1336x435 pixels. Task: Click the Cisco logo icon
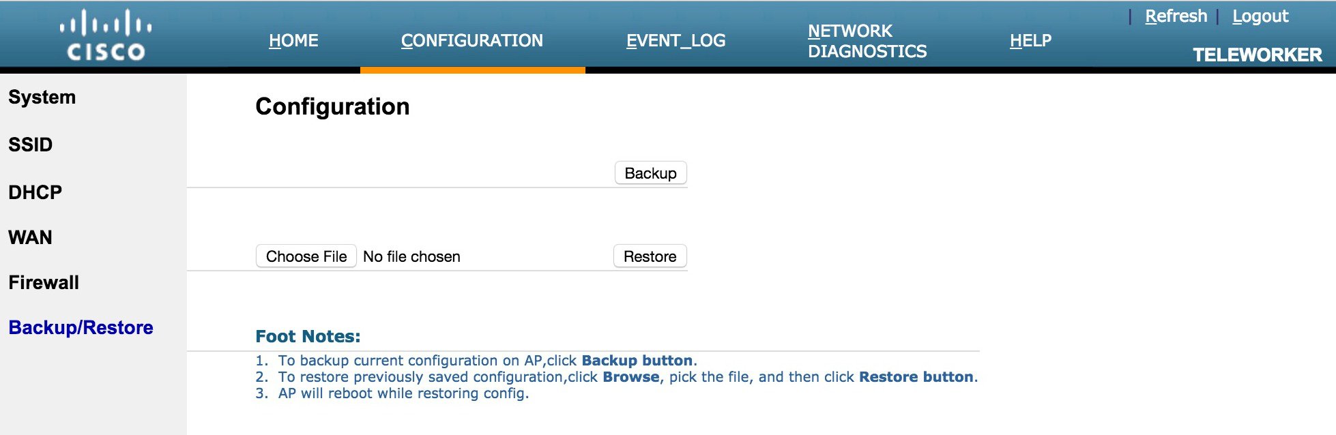tap(106, 35)
